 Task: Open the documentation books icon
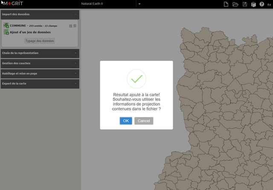point(253,4)
